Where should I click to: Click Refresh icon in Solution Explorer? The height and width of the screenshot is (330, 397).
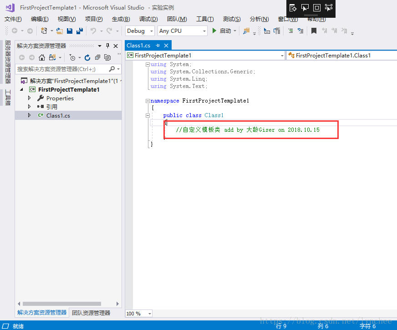tap(87, 57)
